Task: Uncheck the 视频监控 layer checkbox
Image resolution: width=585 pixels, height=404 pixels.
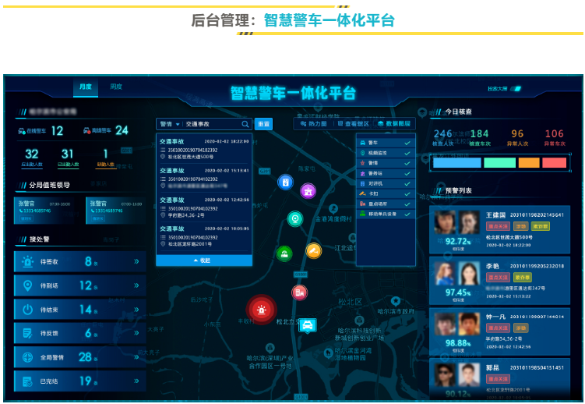Action: tap(407, 154)
